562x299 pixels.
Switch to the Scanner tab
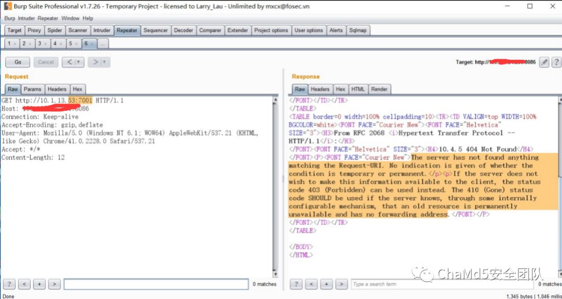pos(78,31)
